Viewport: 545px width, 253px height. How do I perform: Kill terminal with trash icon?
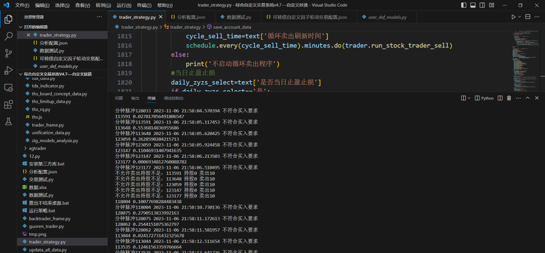point(509,98)
